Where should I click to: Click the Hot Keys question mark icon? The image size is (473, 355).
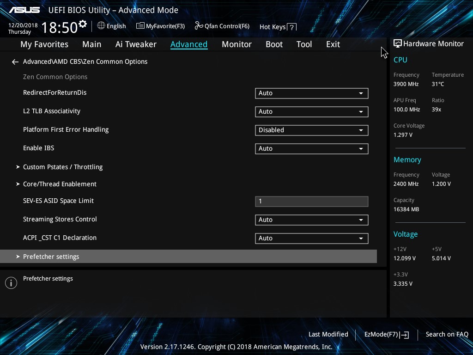tap(291, 27)
